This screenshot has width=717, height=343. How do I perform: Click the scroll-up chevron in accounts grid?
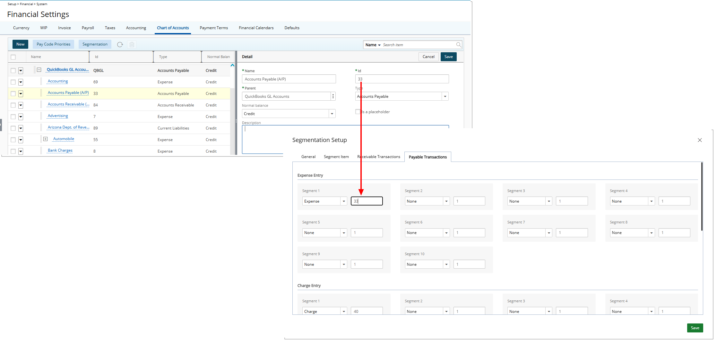tap(232, 65)
